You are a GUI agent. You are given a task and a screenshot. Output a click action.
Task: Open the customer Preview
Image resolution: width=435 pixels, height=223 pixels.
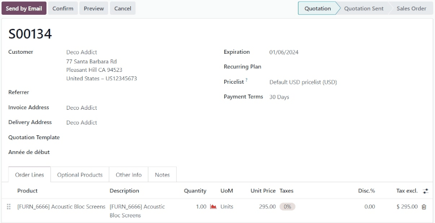pyautogui.click(x=94, y=8)
